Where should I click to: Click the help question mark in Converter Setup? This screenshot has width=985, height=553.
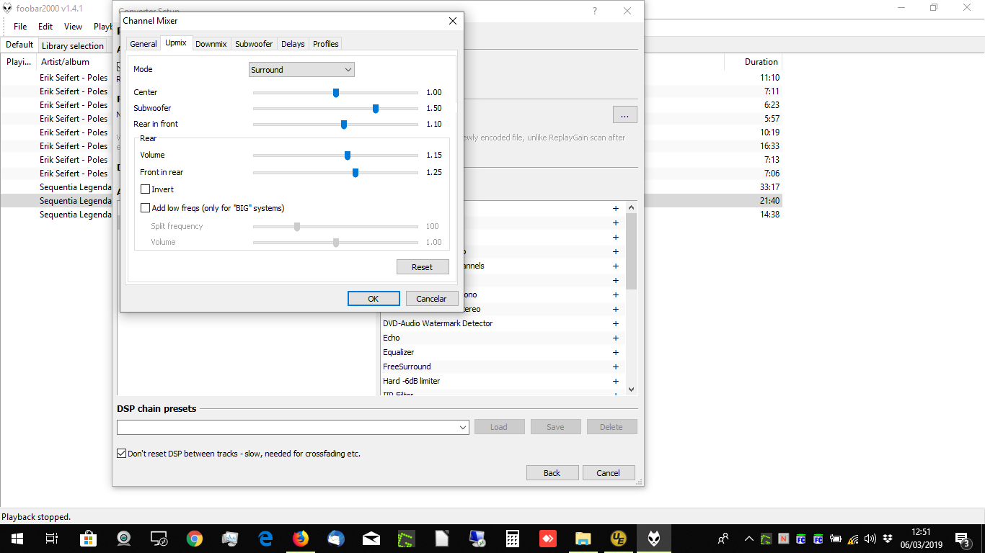click(x=595, y=11)
